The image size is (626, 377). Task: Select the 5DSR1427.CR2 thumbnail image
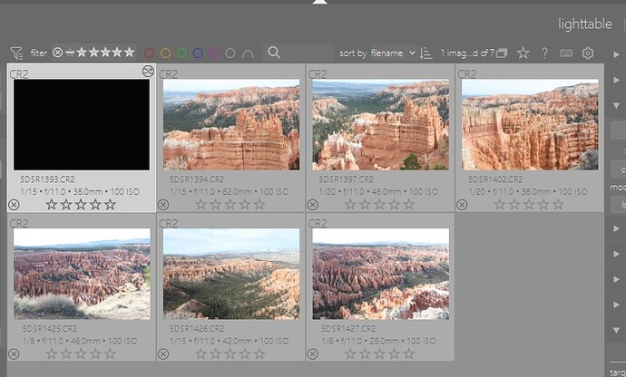(x=380, y=274)
